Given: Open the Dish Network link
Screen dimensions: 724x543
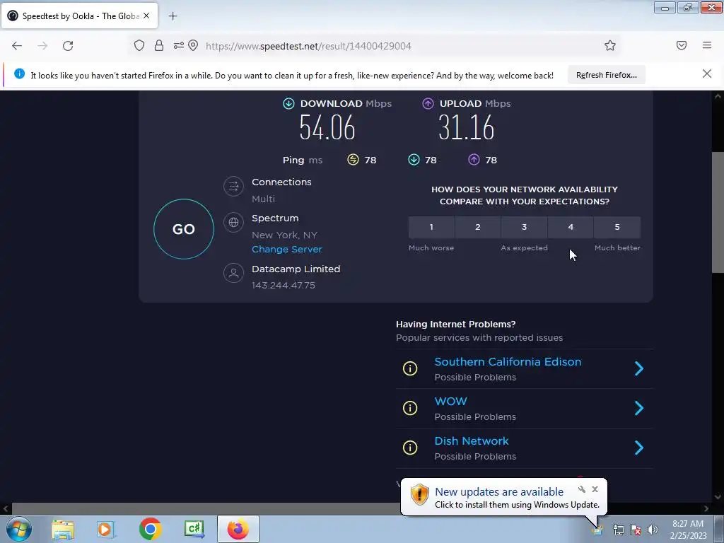Looking at the screenshot, I should (x=472, y=441).
